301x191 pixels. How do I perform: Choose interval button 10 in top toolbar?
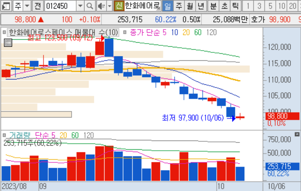281,6
